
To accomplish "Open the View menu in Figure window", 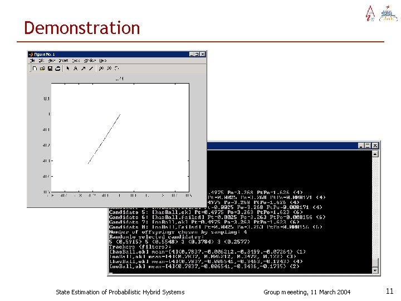I will click(52, 60).
